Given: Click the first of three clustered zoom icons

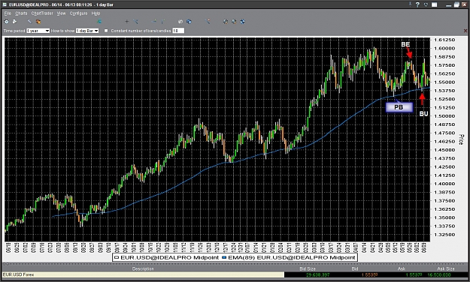Looking at the screenshot, I should [226, 22].
